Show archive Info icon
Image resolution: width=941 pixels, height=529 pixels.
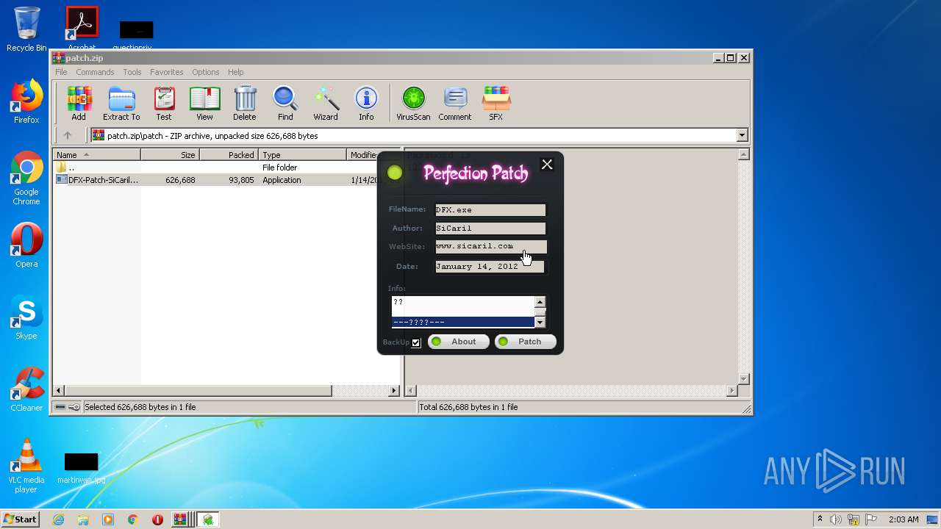tap(366, 103)
